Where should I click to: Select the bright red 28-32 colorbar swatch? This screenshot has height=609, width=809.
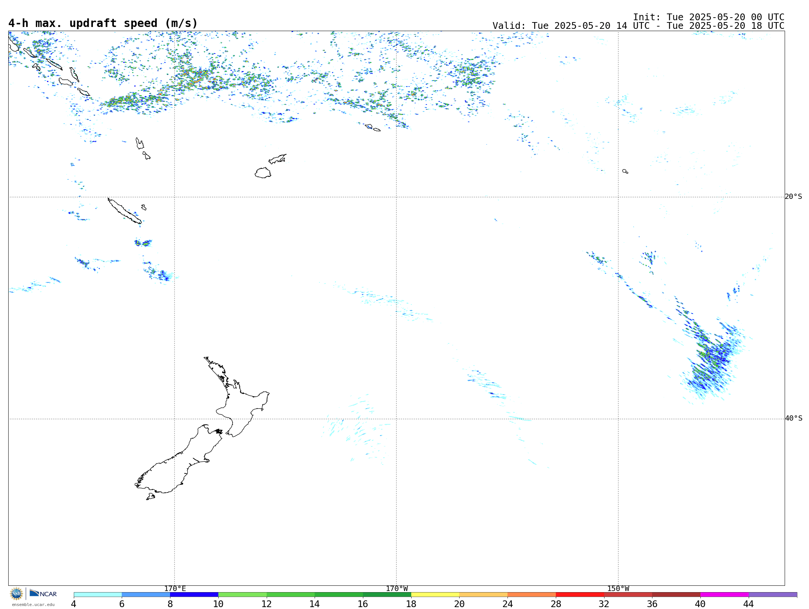[580, 595]
